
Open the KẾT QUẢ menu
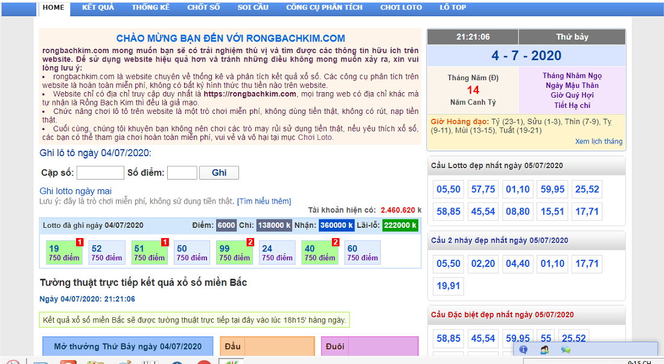pyautogui.click(x=98, y=8)
